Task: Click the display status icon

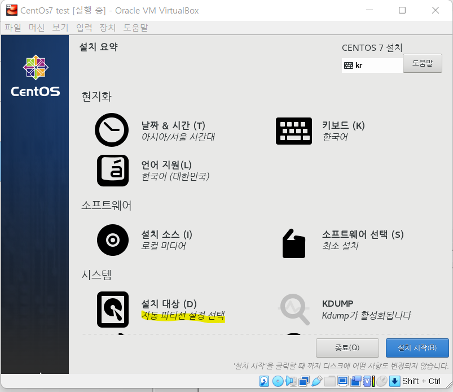Action: [343, 381]
